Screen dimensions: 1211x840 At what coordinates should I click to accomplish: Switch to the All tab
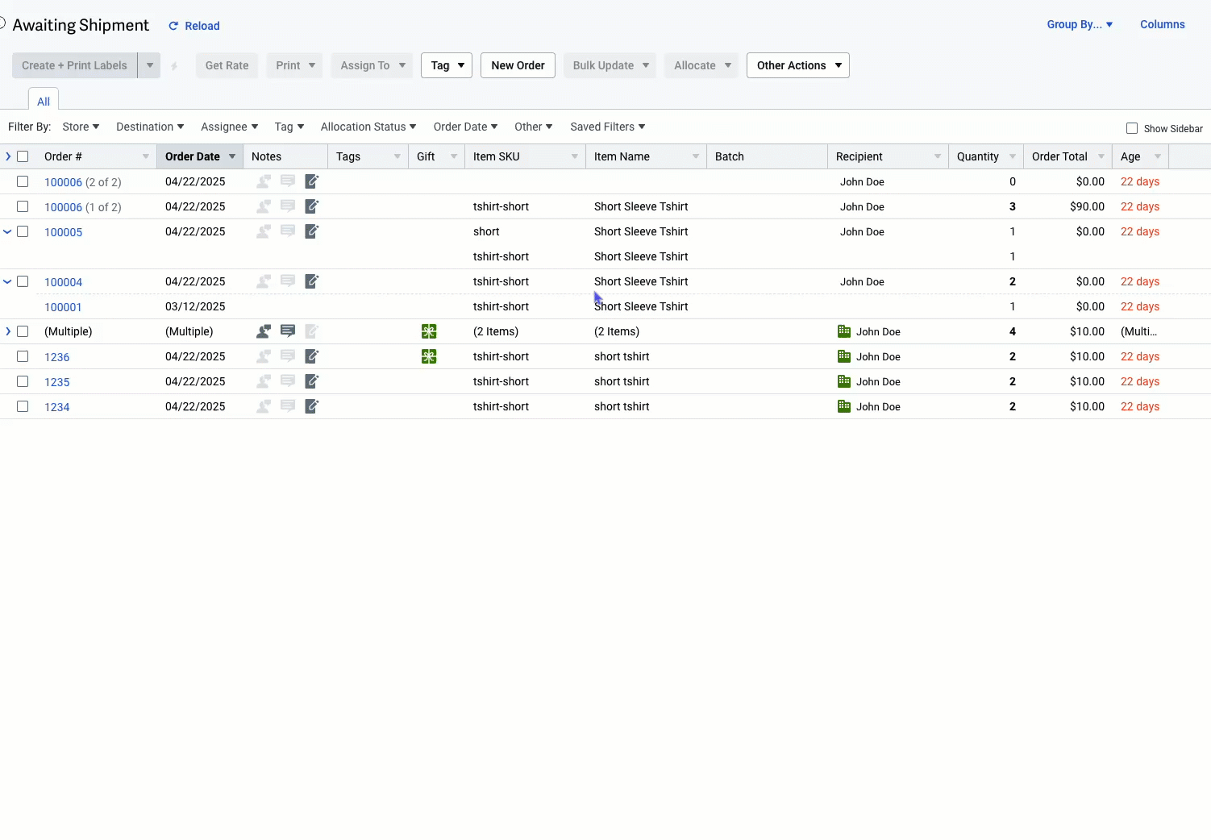coord(43,101)
